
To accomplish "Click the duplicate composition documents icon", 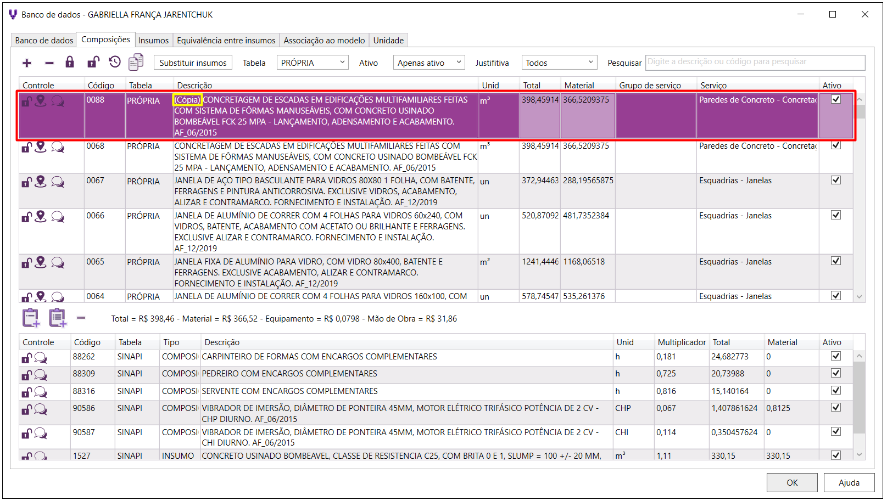I will click(x=136, y=62).
